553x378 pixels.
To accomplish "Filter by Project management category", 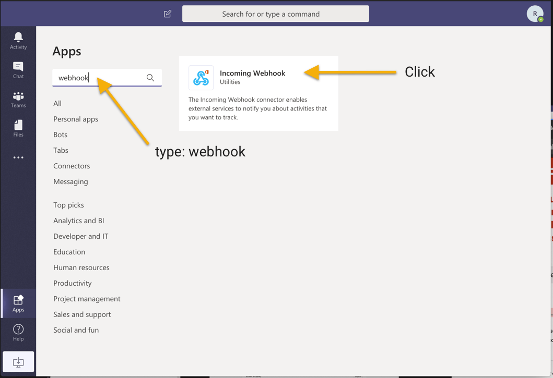I will pyautogui.click(x=87, y=299).
